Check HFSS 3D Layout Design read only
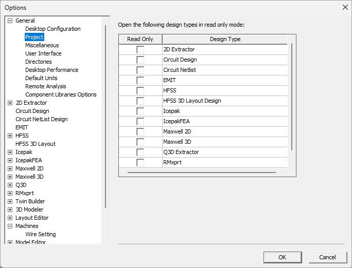Image resolution: width=352 pixels, height=268 pixels. (x=140, y=101)
